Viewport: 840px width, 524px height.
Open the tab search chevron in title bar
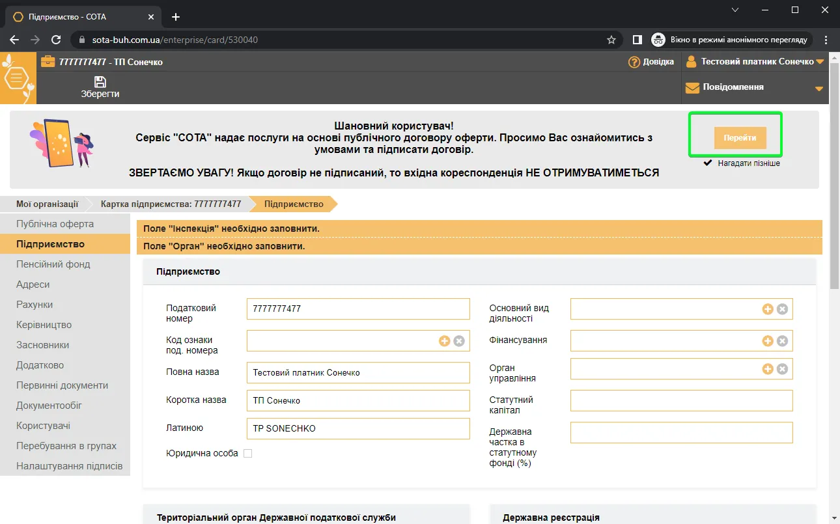coord(735,10)
